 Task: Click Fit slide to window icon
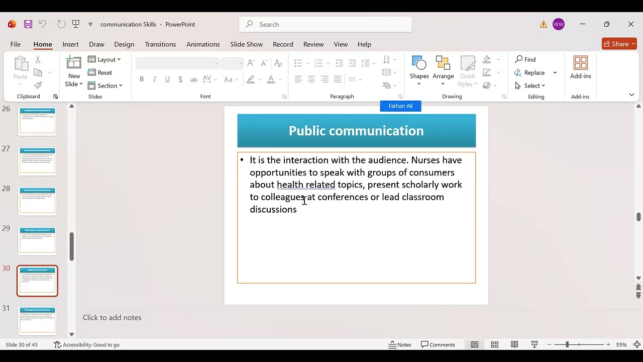(637, 344)
